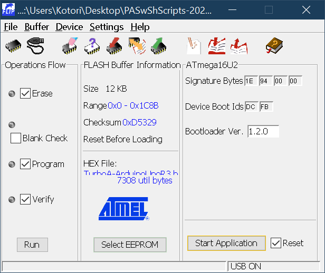Click the Load HEX File toolbar icon
This screenshot has height=273, width=325.
(216, 46)
